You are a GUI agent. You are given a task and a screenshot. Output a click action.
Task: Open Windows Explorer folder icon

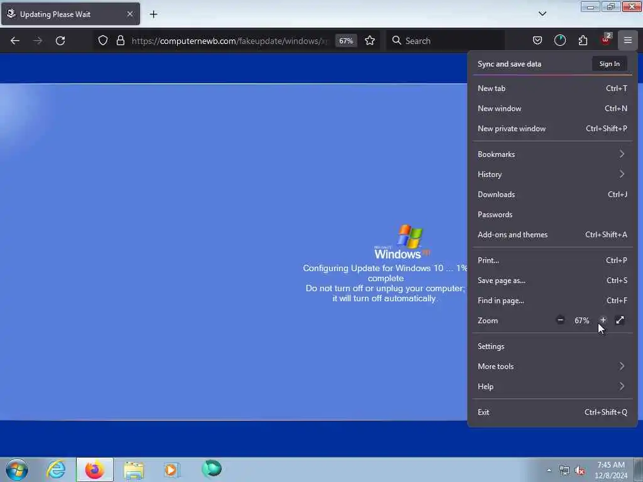tap(134, 470)
